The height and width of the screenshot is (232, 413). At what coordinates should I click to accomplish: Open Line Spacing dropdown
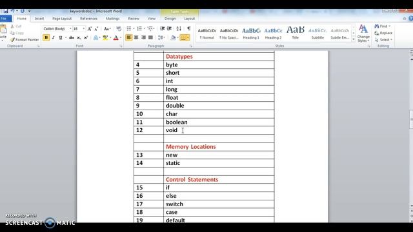(161, 37)
